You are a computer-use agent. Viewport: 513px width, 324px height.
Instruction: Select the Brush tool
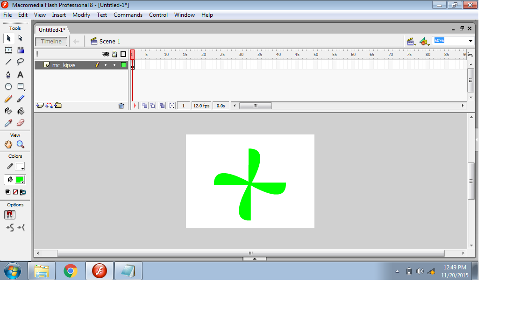[x=20, y=99]
